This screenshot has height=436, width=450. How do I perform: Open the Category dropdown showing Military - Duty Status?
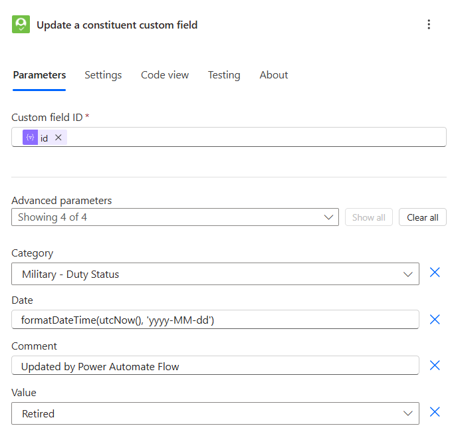tap(215, 274)
